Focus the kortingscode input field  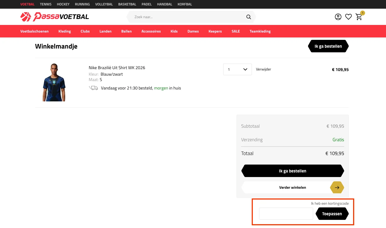(286, 214)
